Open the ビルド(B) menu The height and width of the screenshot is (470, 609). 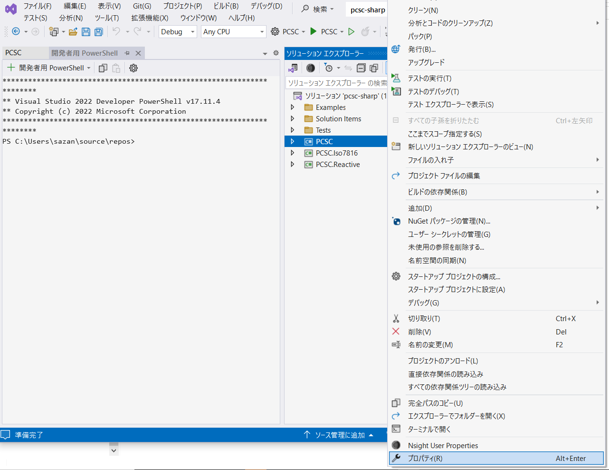[226, 6]
